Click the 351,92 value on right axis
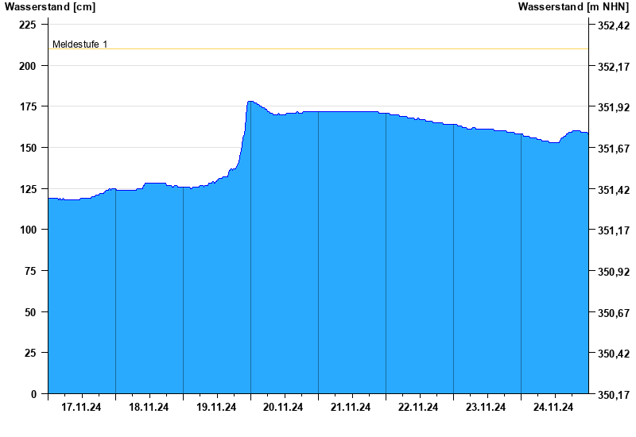The height and width of the screenshot is (437, 636). pyautogui.click(x=614, y=107)
